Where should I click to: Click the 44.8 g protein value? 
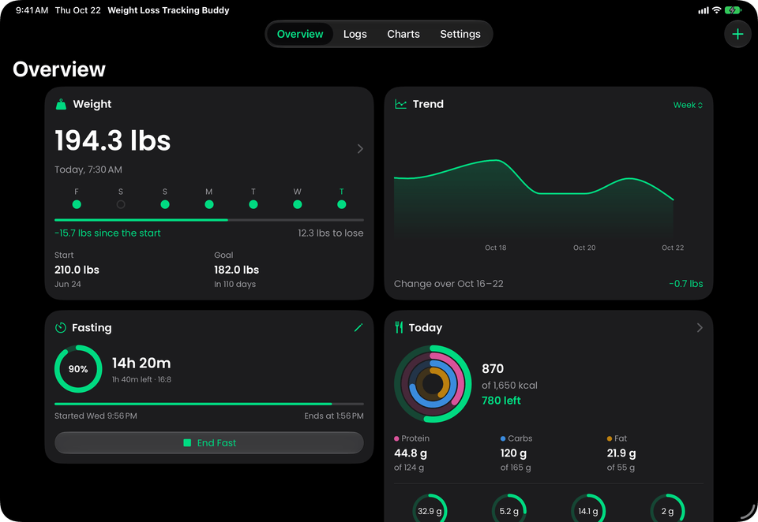click(411, 453)
